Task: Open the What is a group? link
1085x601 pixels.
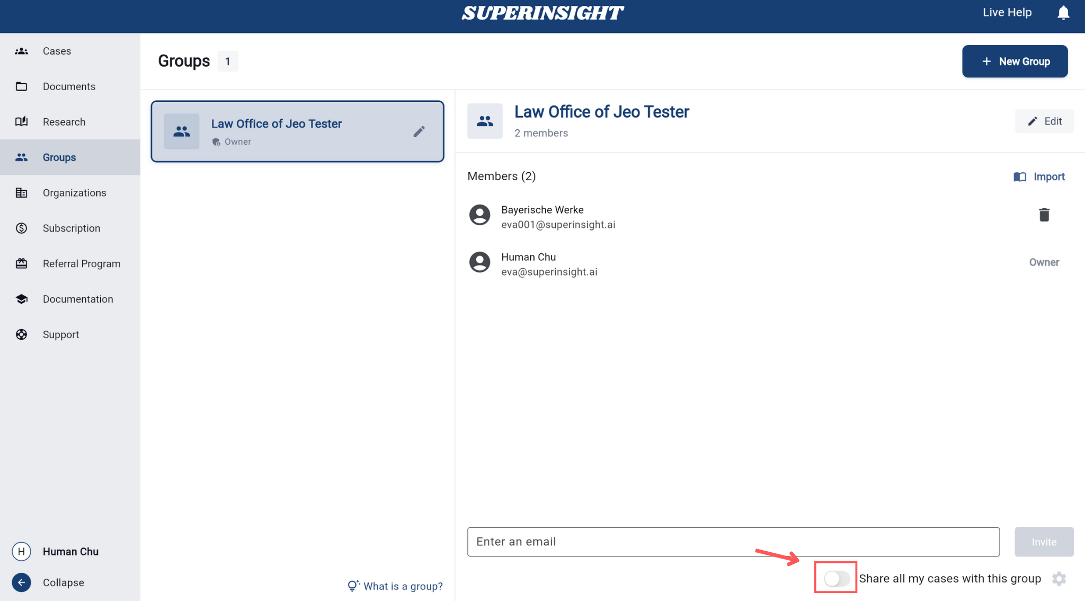Action: pyautogui.click(x=395, y=586)
